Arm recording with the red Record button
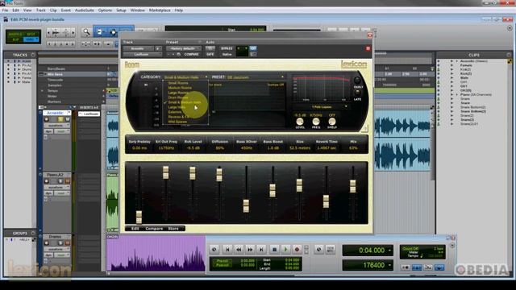Viewport: 516px width, 290px height. click(x=297, y=250)
